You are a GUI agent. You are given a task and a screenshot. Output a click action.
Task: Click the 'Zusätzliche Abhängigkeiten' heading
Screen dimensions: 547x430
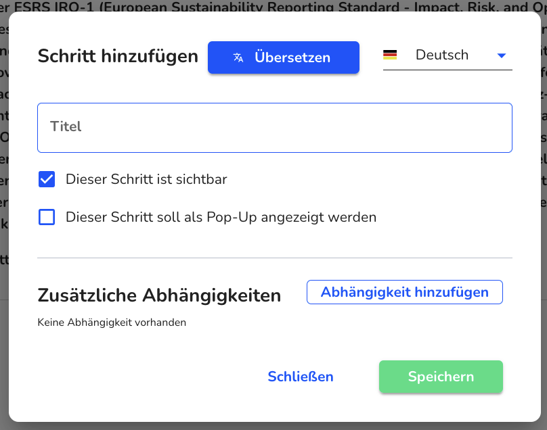pos(159,295)
